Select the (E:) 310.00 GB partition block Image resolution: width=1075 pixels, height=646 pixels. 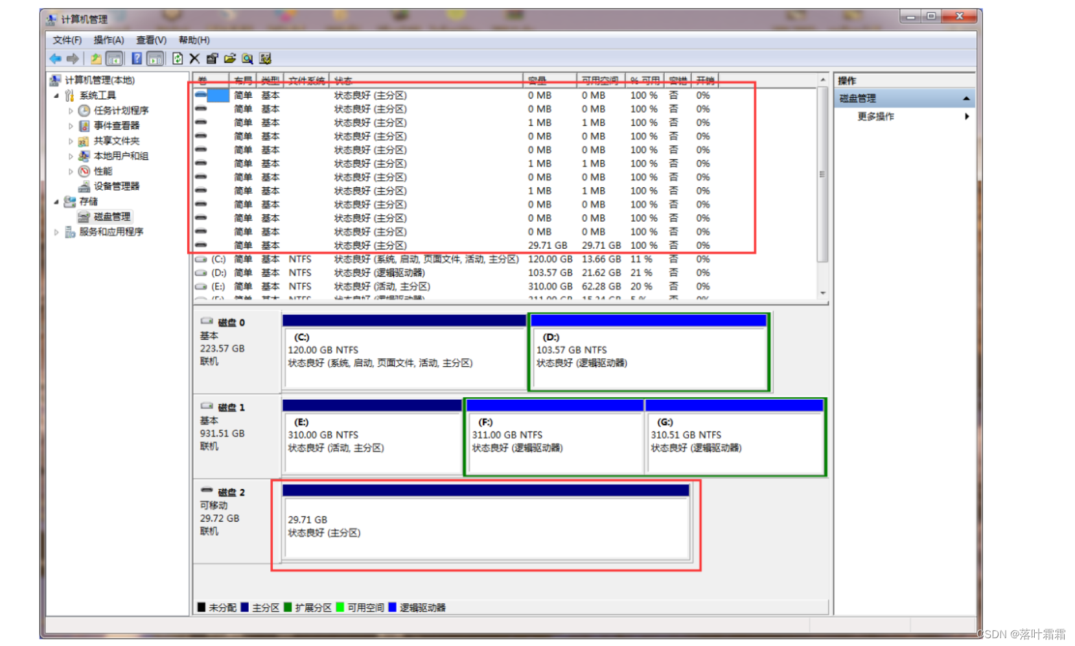pyautogui.click(x=372, y=437)
